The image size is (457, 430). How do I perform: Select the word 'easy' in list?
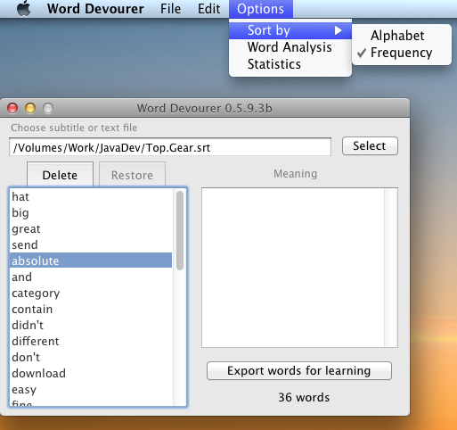point(91,390)
